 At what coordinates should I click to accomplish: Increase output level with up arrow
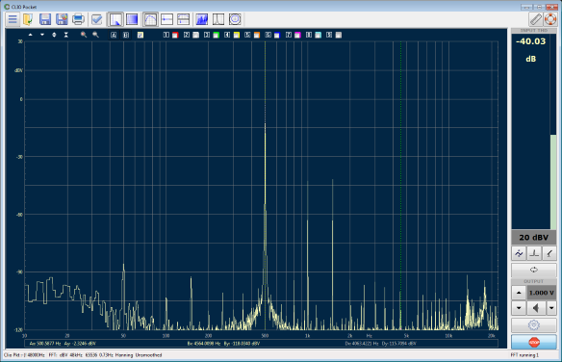point(519,293)
